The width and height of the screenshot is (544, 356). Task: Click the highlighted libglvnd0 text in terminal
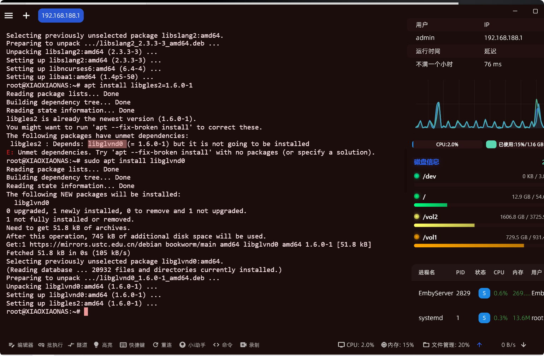point(107,144)
